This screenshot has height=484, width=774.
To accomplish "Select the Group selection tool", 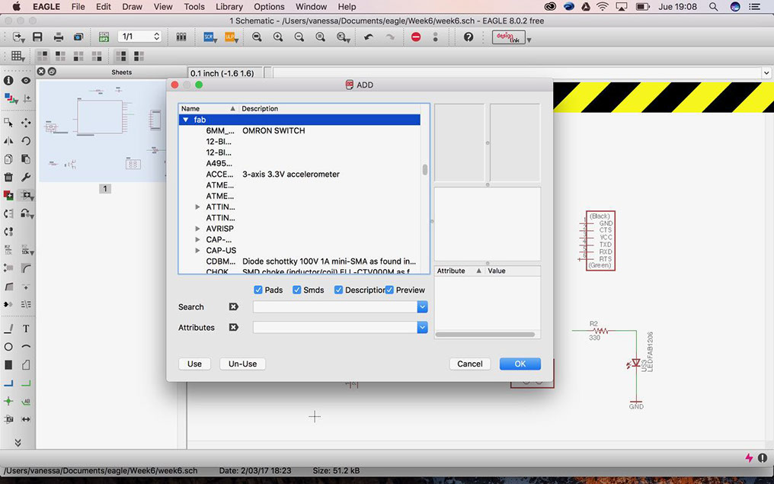I will tap(8, 122).
